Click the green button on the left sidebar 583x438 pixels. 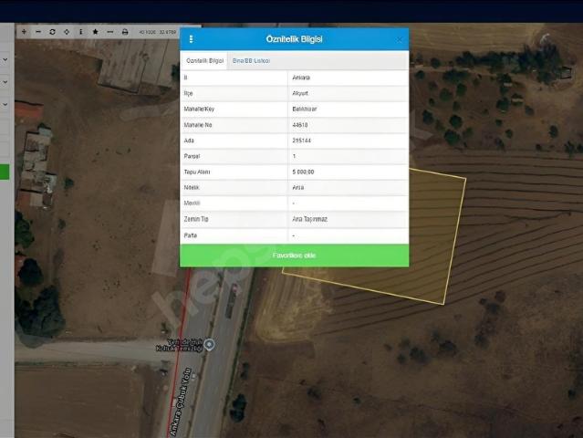tap(5, 172)
